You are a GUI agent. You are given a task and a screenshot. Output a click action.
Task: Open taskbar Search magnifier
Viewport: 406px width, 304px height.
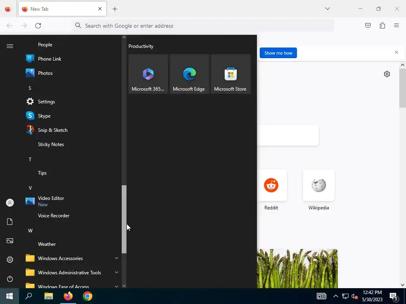tap(29, 296)
